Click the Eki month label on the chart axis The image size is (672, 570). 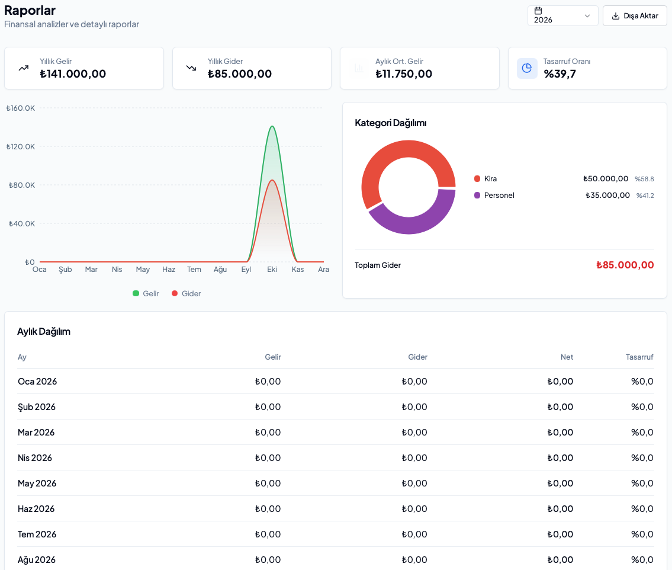point(272,270)
